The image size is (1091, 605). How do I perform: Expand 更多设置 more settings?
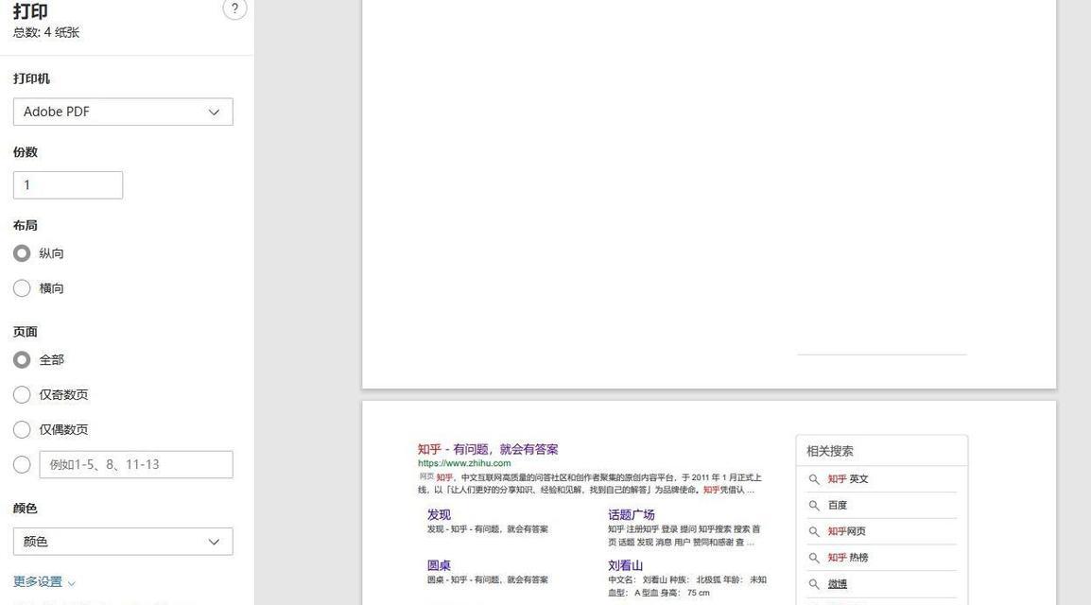pyautogui.click(x=43, y=581)
